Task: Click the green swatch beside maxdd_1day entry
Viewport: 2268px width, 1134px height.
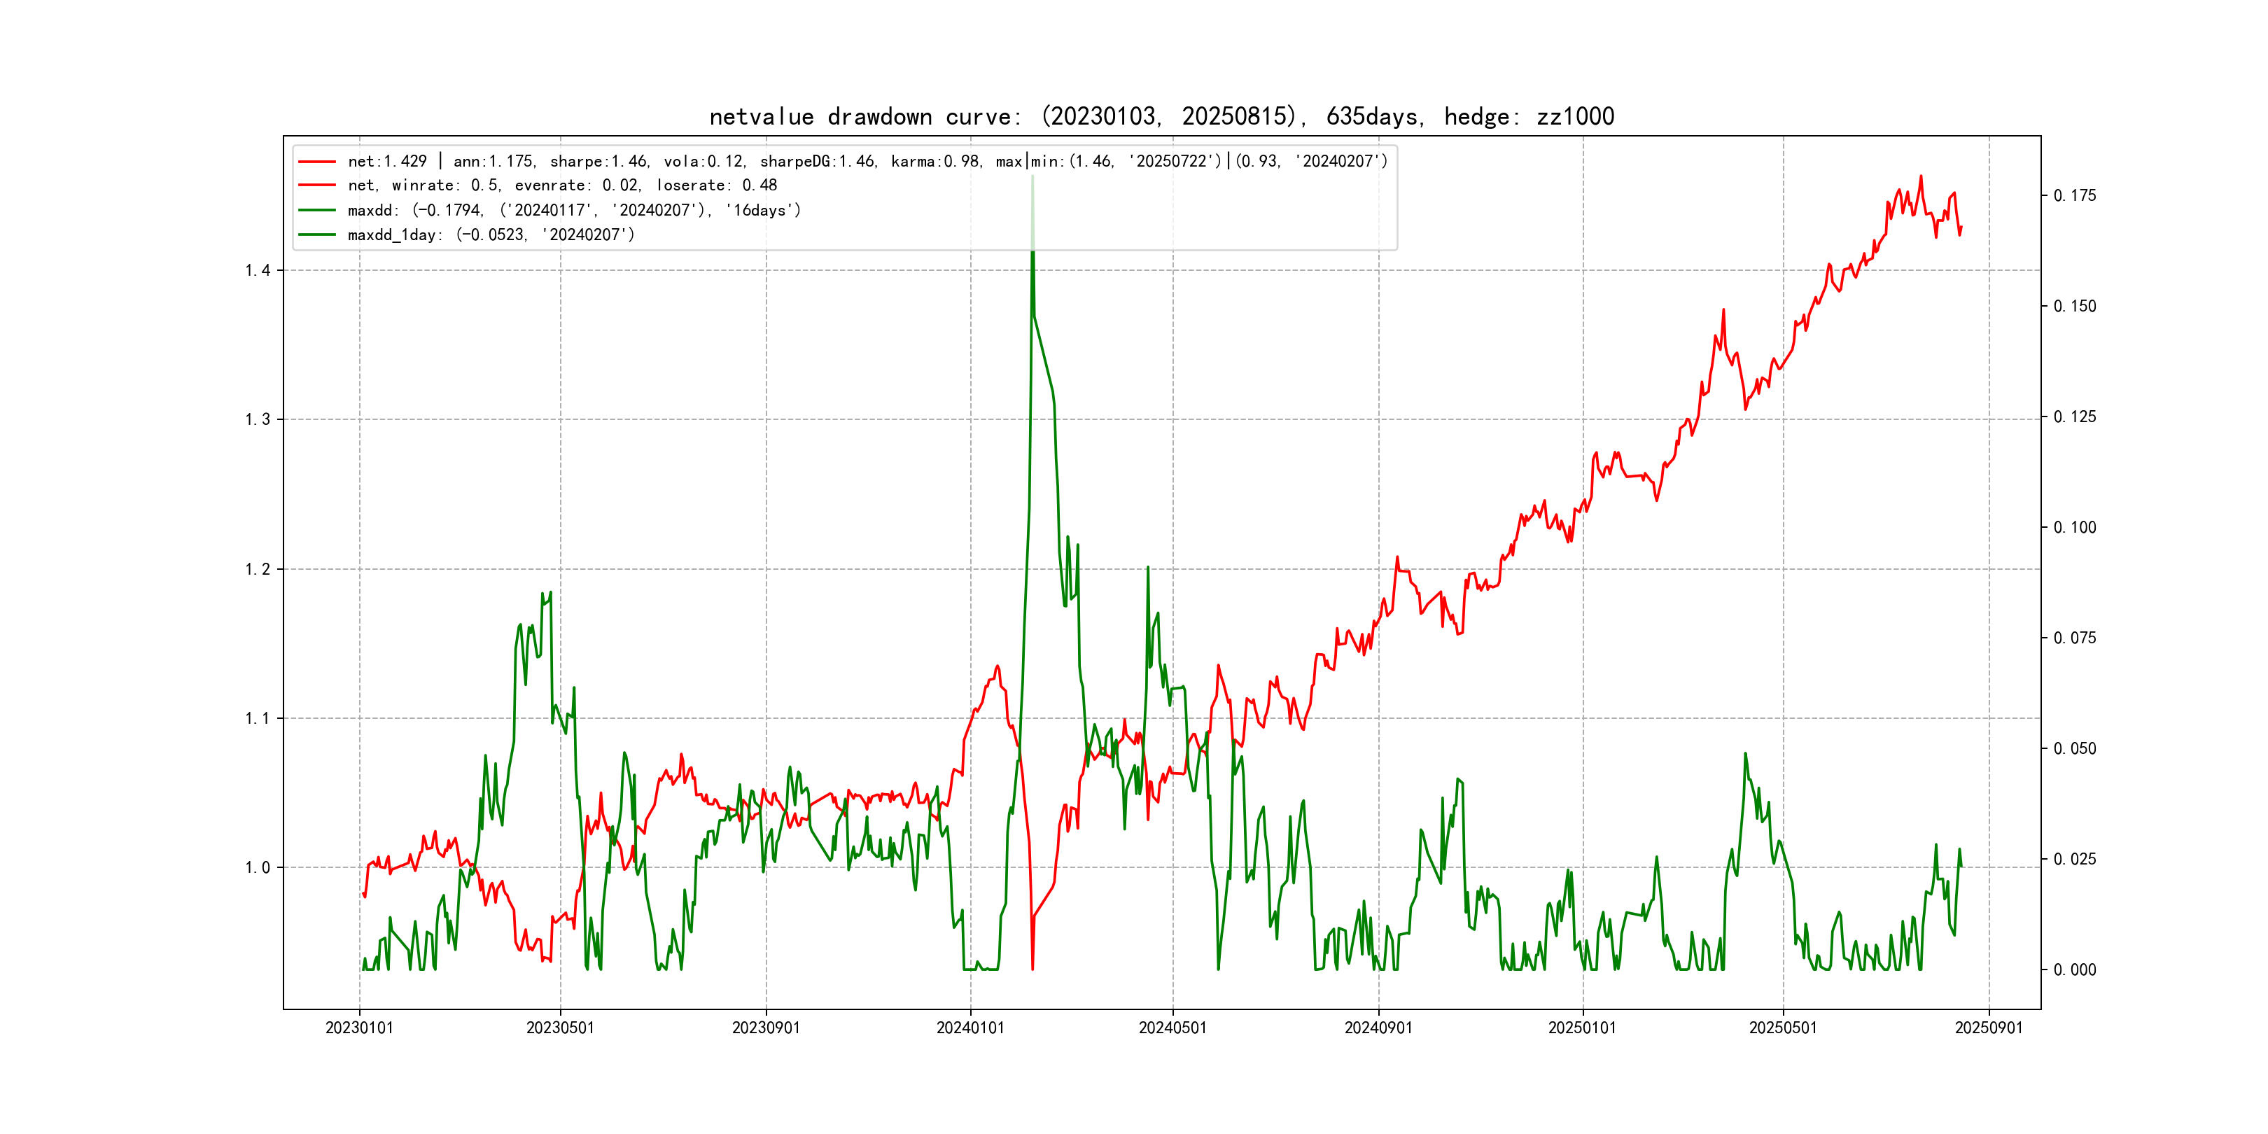Action: [x=317, y=235]
